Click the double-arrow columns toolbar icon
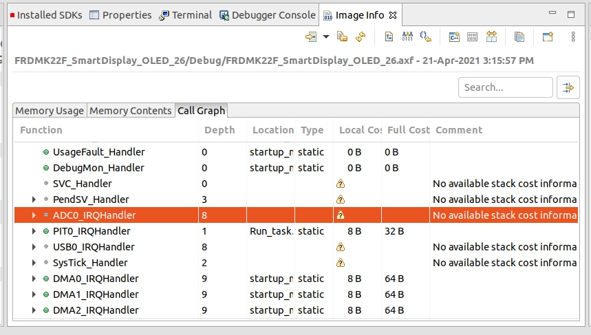This screenshot has height=335, width=591. click(492, 36)
